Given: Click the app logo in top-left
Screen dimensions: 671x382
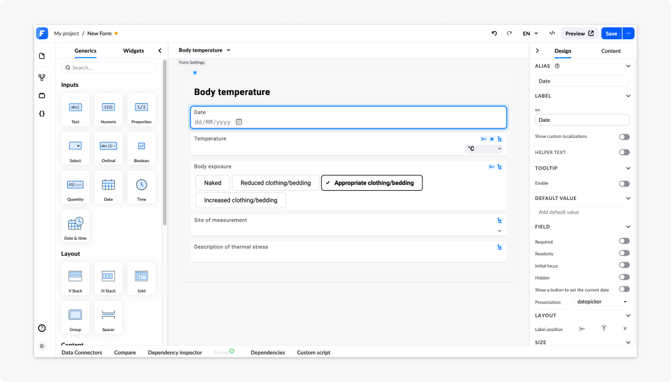Looking at the screenshot, I should 42,34.
